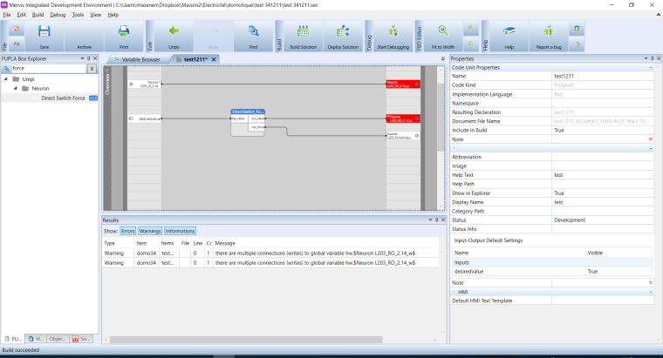The image size is (663, 358).
Task: Click the Print toolbar icon
Action: tap(123, 33)
